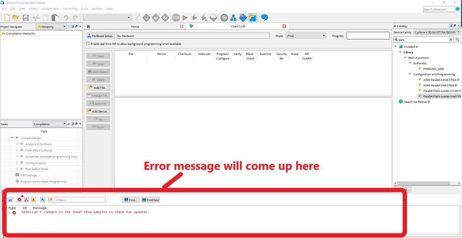Screen dimensions: 462x238
Task: Enable real-time ISP checkbox
Action: [87, 44]
